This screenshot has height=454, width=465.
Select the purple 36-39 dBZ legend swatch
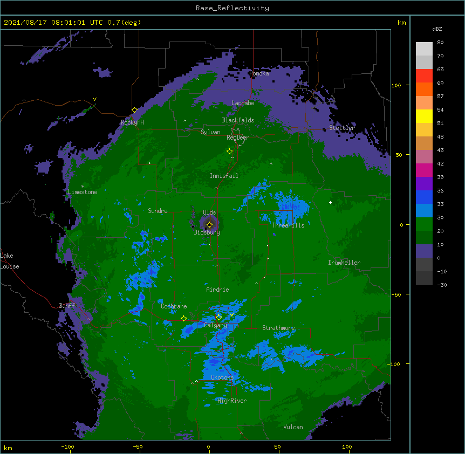click(424, 183)
